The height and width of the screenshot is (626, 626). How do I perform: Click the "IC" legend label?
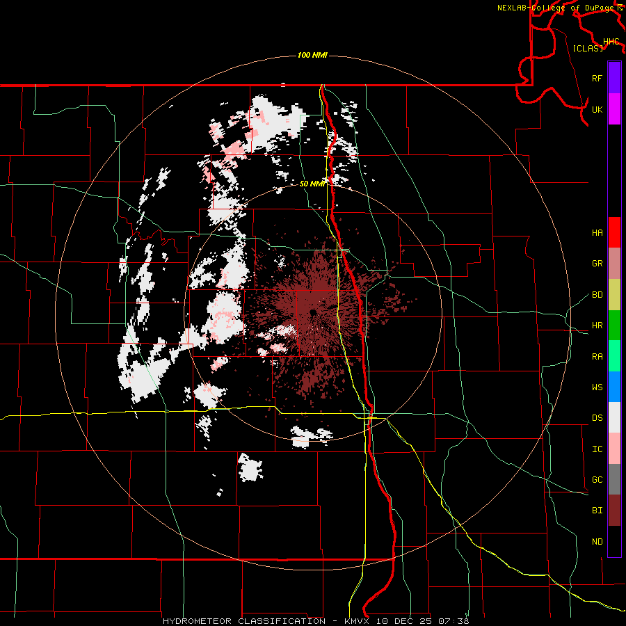[x=597, y=449]
